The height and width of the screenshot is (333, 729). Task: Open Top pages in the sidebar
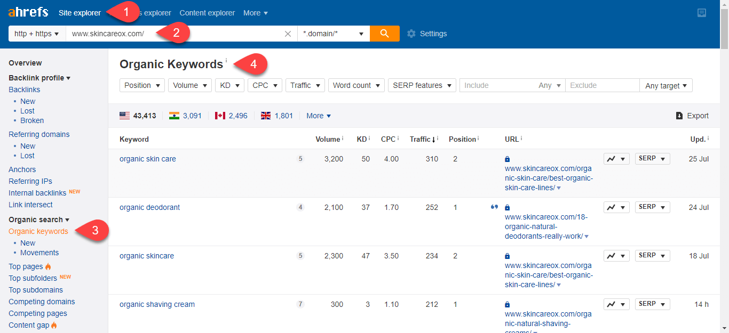pyautogui.click(x=26, y=266)
